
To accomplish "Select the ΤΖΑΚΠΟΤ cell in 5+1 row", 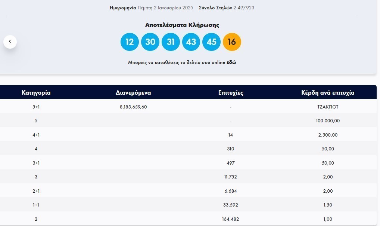I will point(328,107).
